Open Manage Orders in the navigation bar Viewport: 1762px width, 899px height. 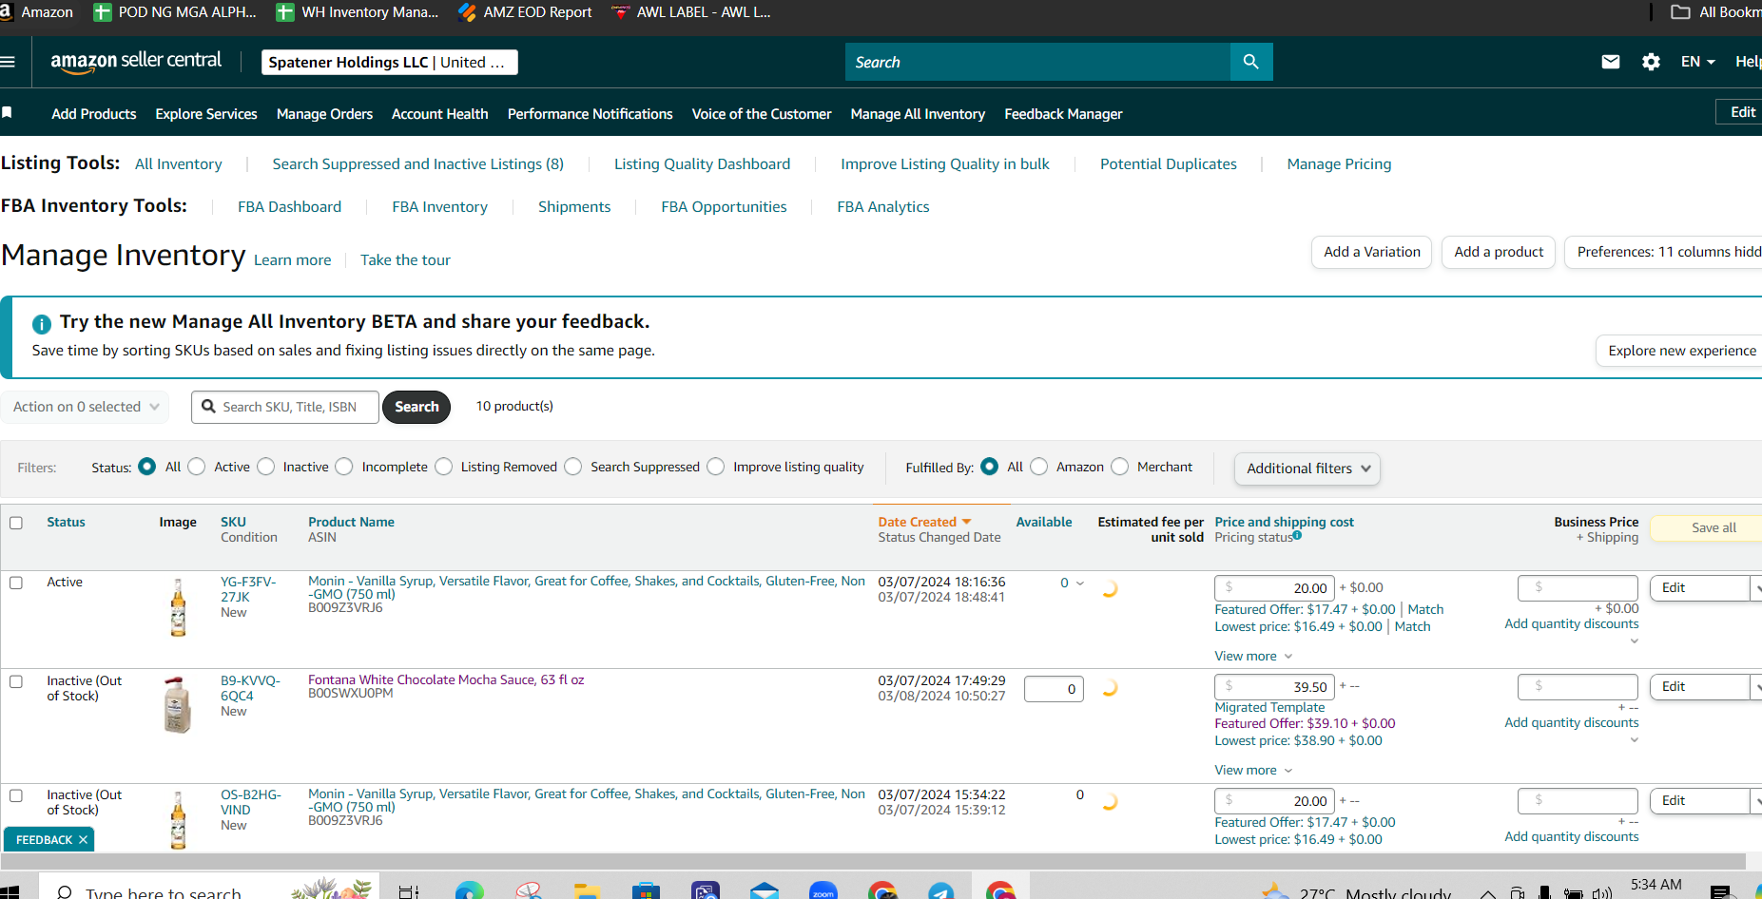[x=324, y=114]
